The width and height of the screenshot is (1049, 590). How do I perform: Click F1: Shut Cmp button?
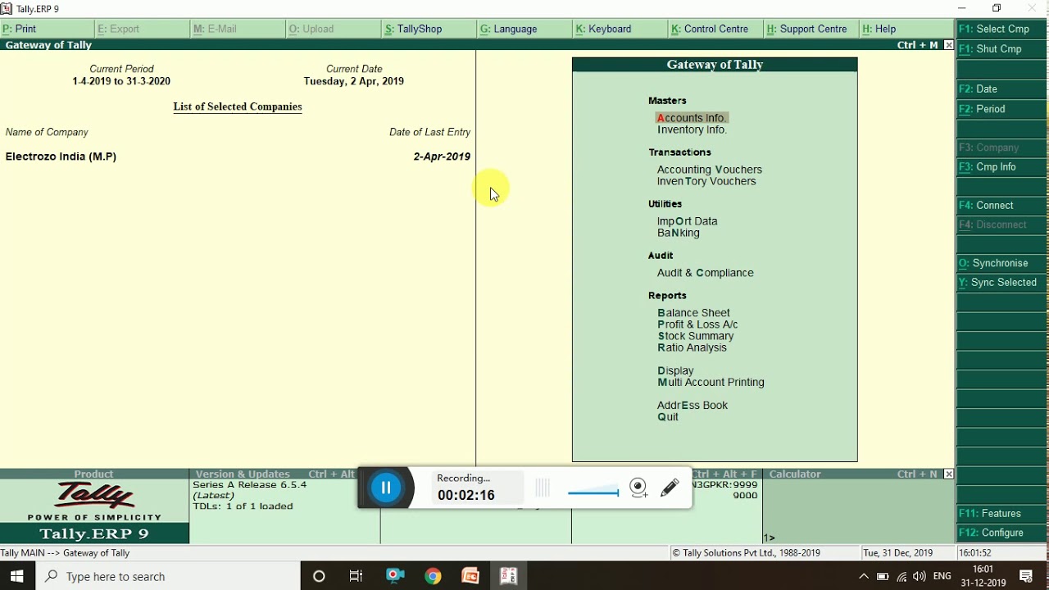point(1001,49)
